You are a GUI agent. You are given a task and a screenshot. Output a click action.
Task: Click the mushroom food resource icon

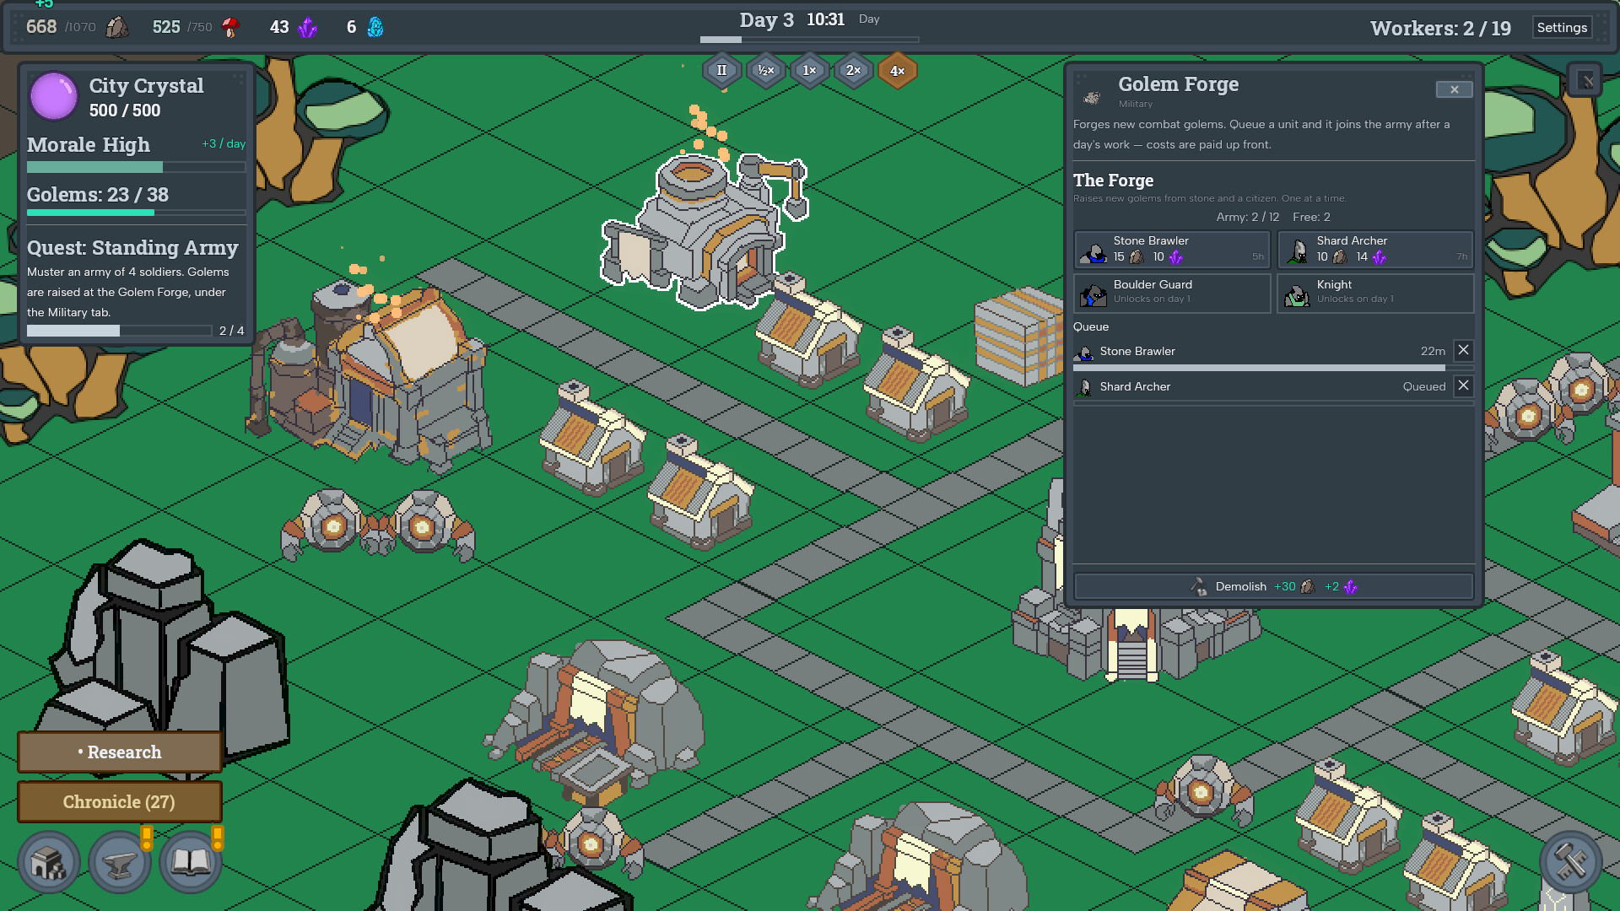[230, 27]
